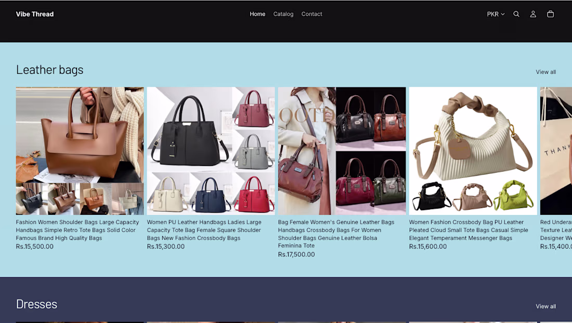Click the Dresses section heading

tap(36, 304)
